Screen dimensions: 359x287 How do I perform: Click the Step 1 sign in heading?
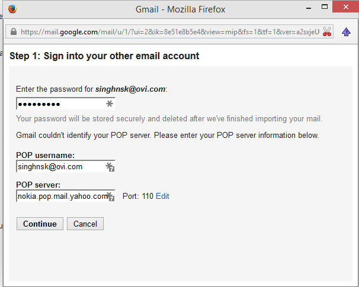pos(104,56)
